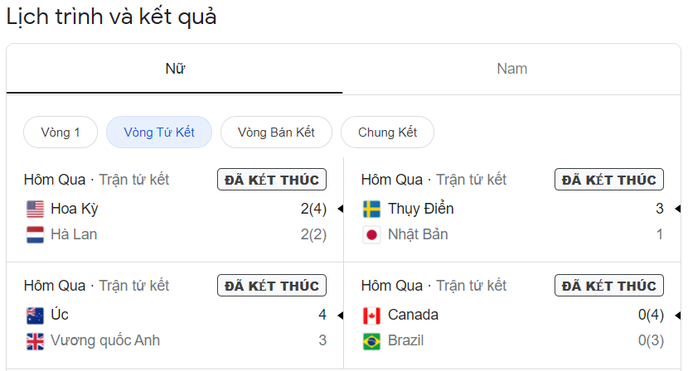Click the UK flag beside Vương quốc Anh
The width and height of the screenshot is (688, 371).
[x=35, y=341]
